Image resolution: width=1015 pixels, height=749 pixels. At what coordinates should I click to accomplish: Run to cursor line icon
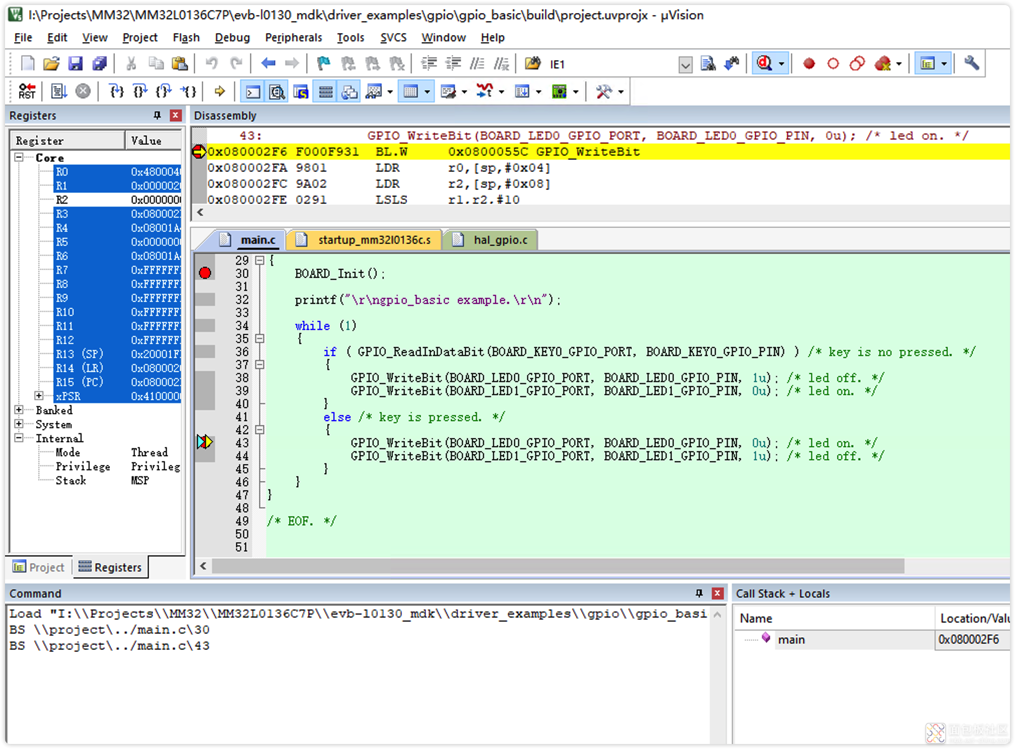click(188, 92)
